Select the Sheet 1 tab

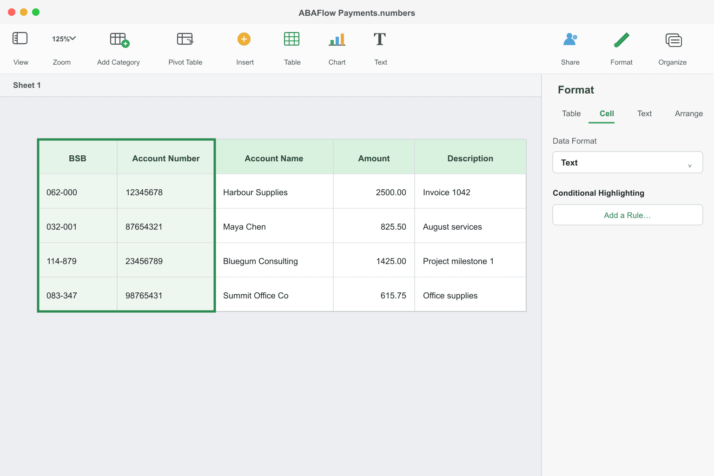click(x=27, y=85)
